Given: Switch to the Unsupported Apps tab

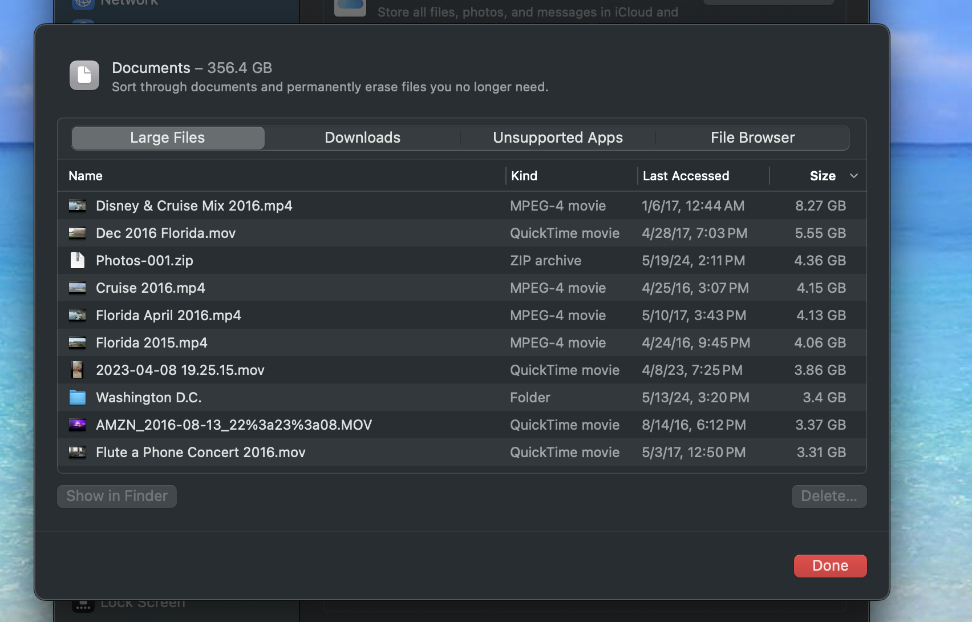Looking at the screenshot, I should (x=558, y=138).
